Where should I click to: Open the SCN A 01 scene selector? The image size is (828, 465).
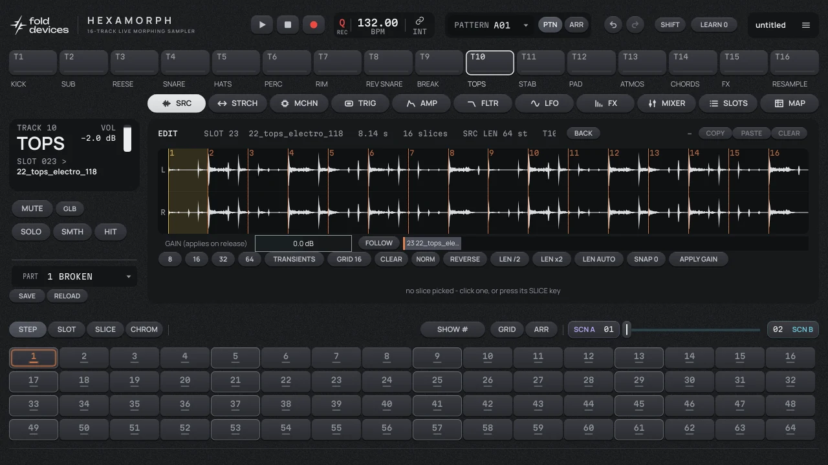tap(593, 329)
